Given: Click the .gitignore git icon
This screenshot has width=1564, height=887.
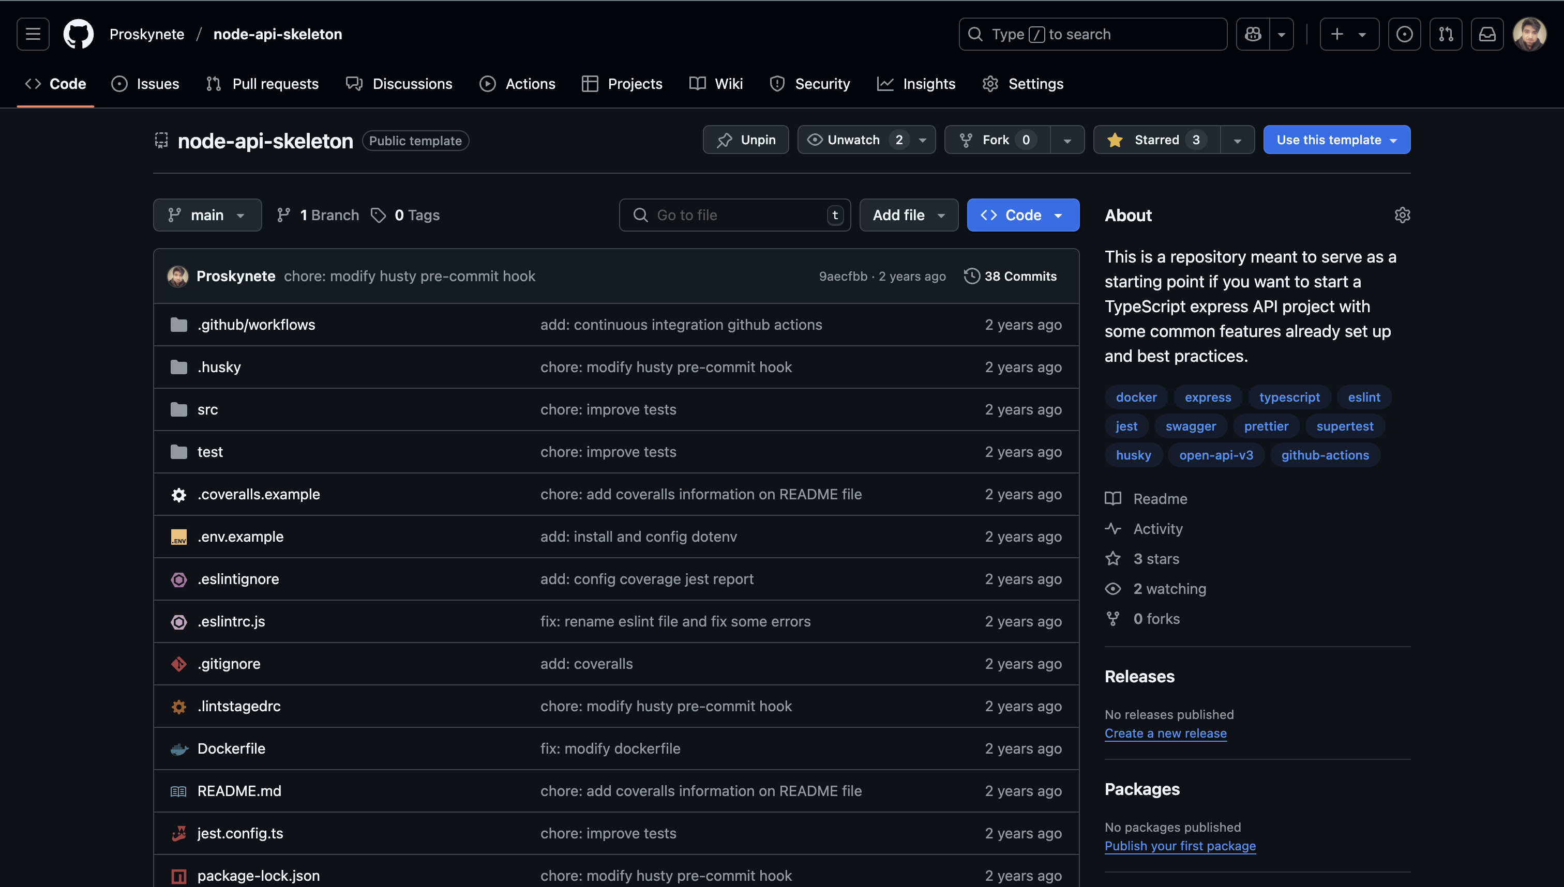Looking at the screenshot, I should click(x=178, y=664).
